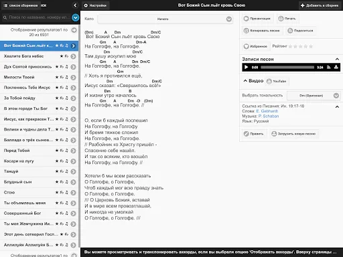Click the star icon for Хвалите Бога небес

pos(62,56)
